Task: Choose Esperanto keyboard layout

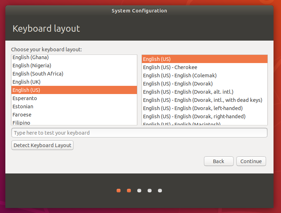Action: (25, 98)
